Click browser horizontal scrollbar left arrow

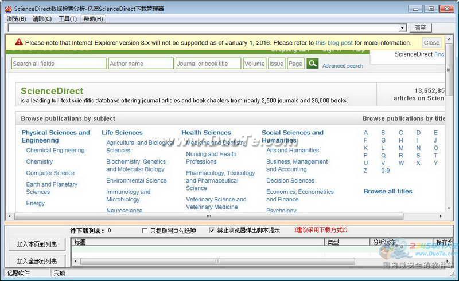tap(10, 216)
